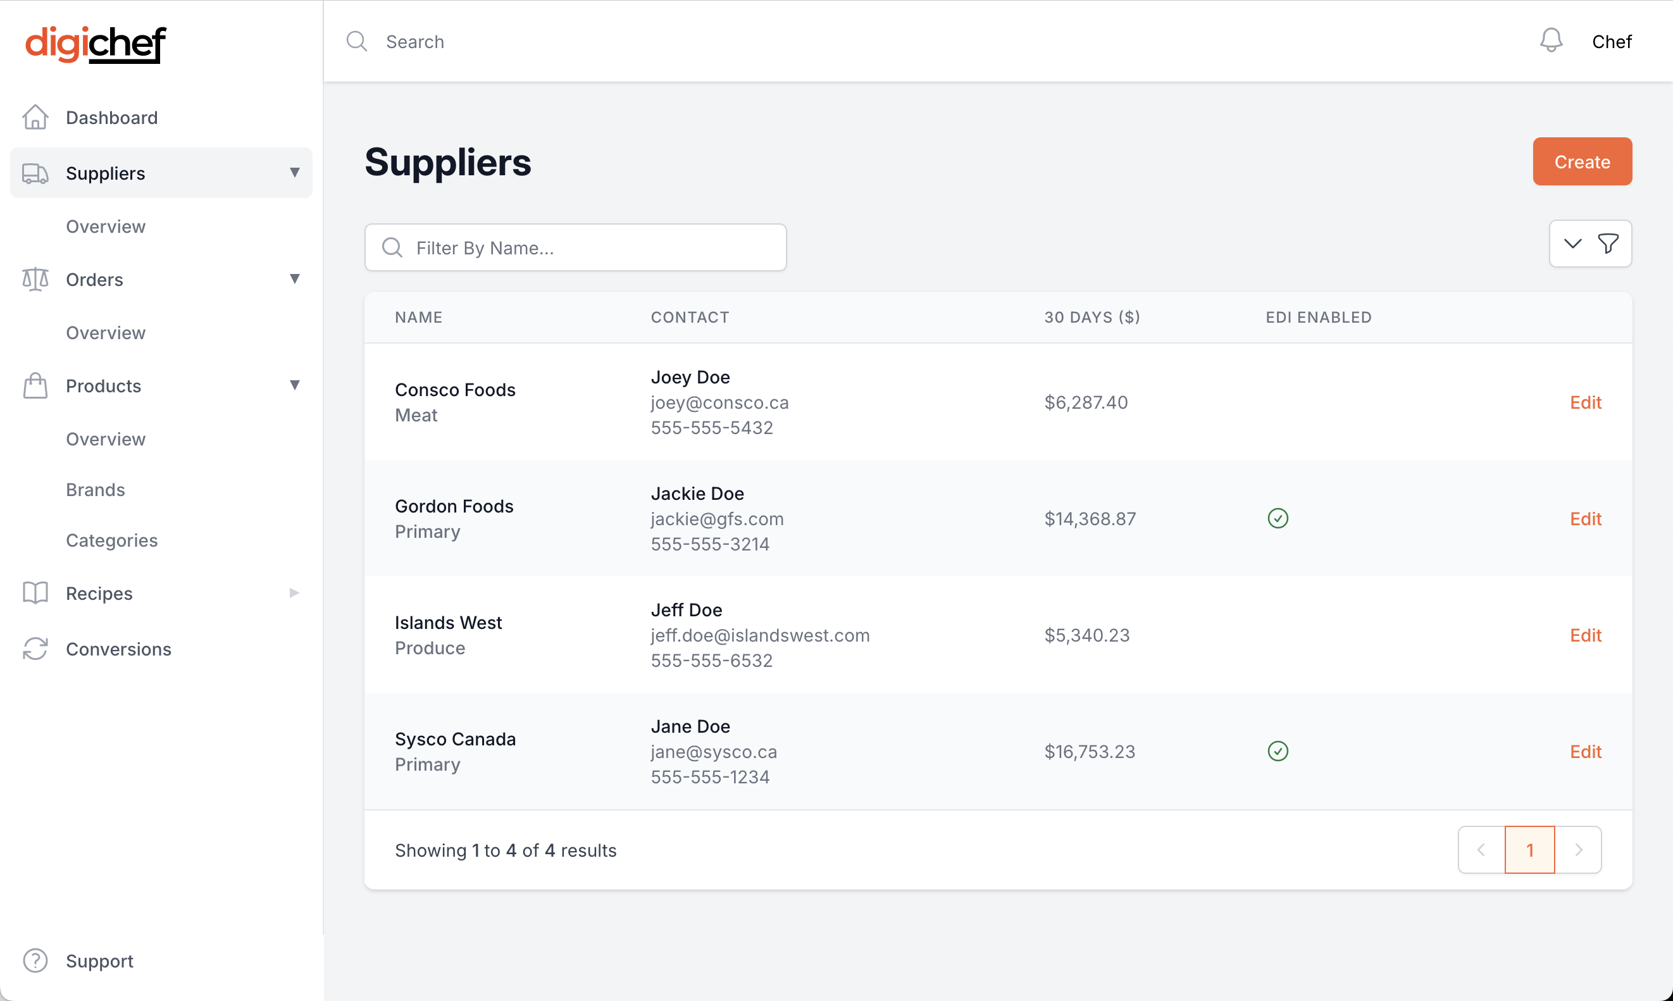
Task: Click the digichef logo
Action: point(96,44)
